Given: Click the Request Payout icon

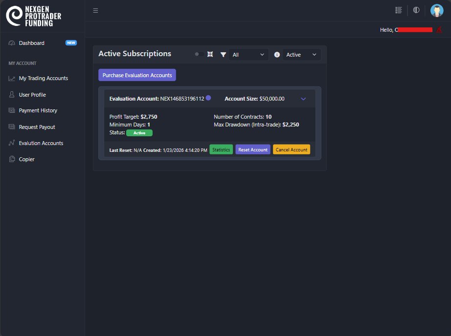Looking at the screenshot, I should click(x=12, y=126).
